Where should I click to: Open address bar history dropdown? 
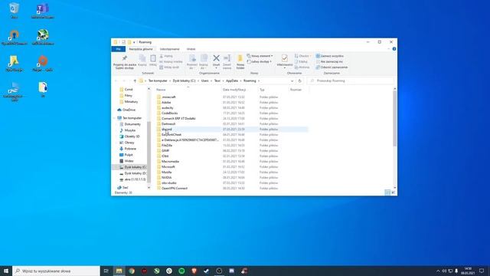(292, 80)
